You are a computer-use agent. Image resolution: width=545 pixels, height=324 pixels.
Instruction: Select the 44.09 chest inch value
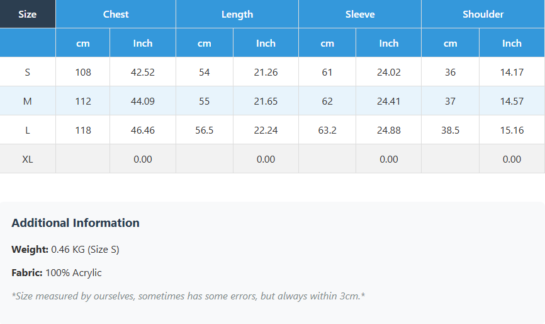(x=143, y=101)
